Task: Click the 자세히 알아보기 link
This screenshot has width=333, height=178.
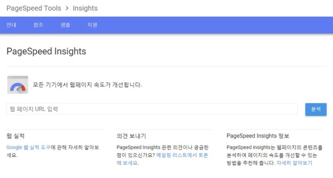Action: [x=294, y=163]
